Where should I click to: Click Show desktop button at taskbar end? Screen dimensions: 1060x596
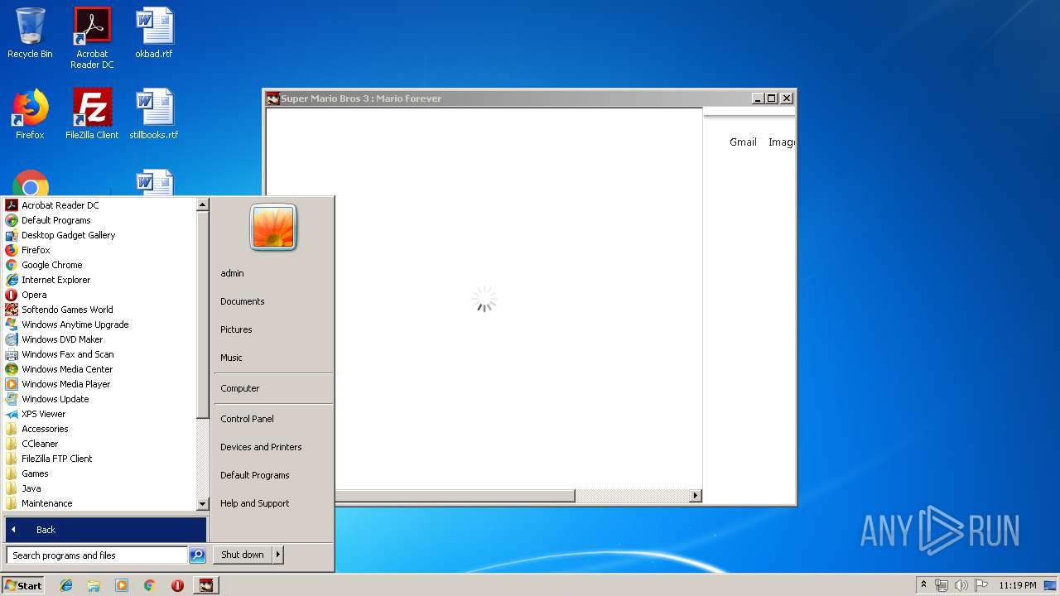(x=1052, y=585)
